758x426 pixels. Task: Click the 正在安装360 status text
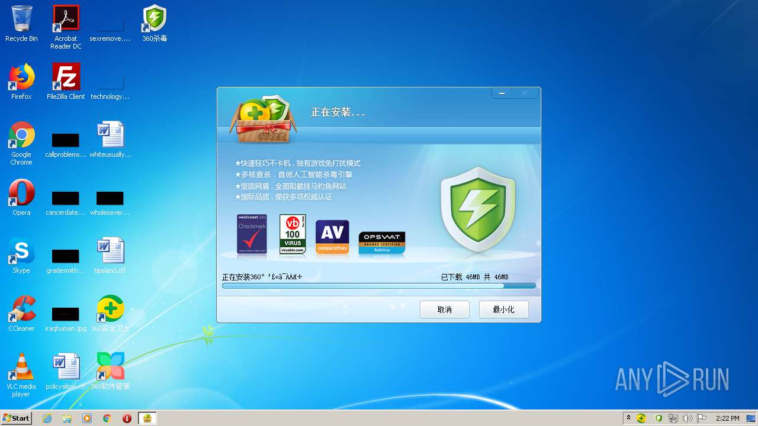[262, 277]
